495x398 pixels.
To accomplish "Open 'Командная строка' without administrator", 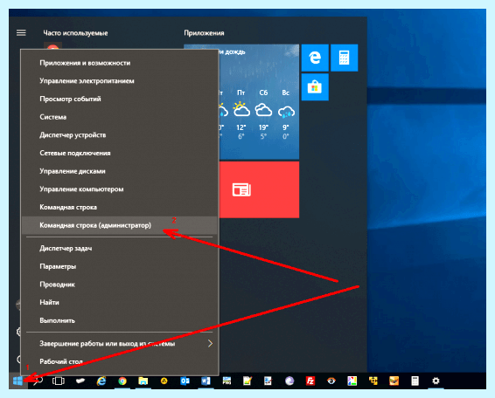I will tap(120, 208).
